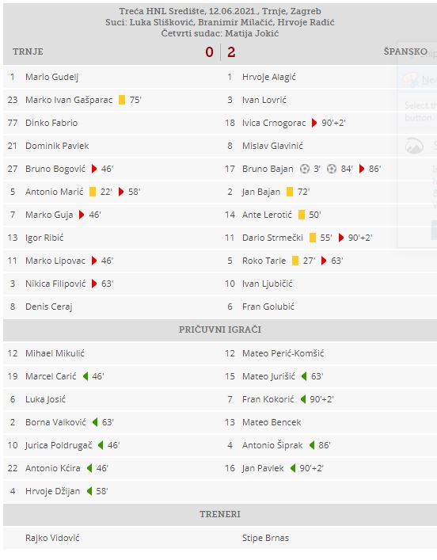Open player Mario Gudelj
The image size is (437, 560).
[51, 77]
